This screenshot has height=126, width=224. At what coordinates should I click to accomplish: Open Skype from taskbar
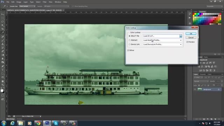[x=56, y=123]
